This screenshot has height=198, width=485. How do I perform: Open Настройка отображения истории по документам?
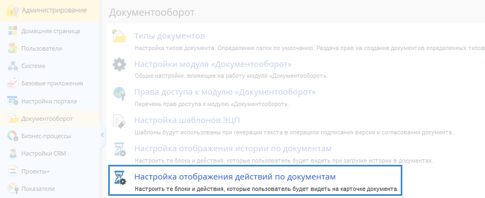(x=233, y=148)
